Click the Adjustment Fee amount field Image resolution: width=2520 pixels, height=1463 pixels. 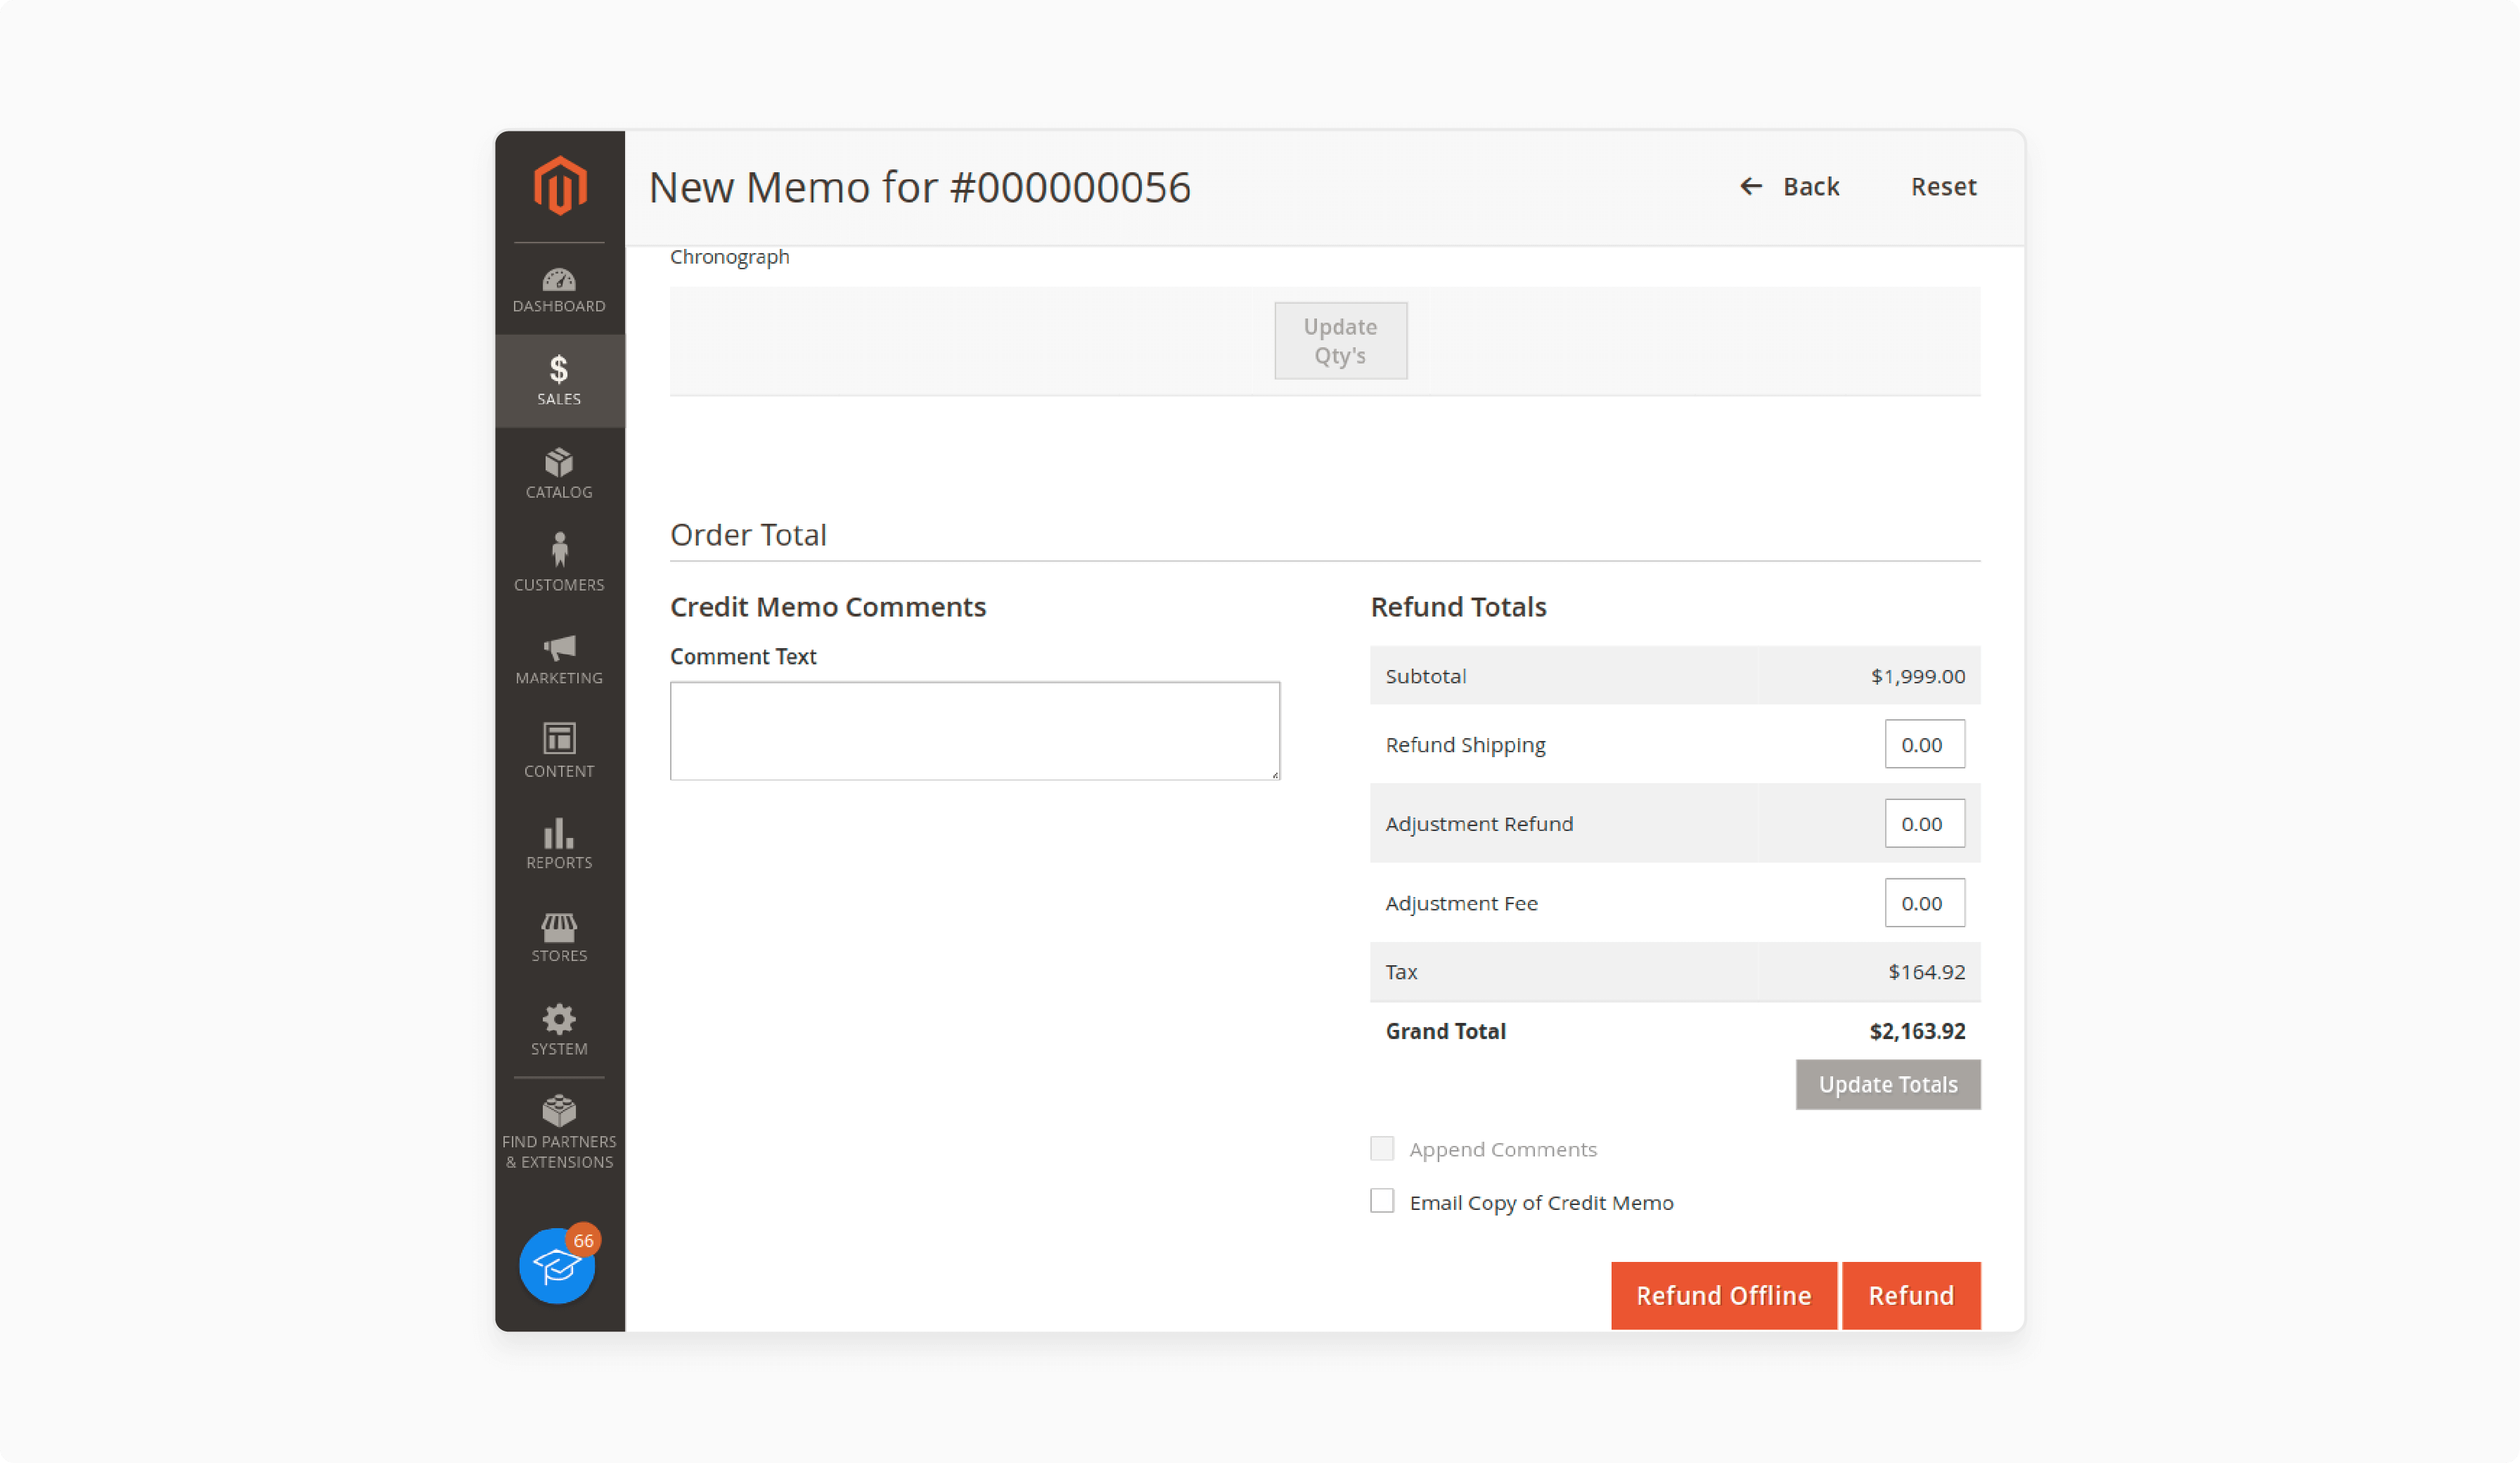(x=1924, y=902)
